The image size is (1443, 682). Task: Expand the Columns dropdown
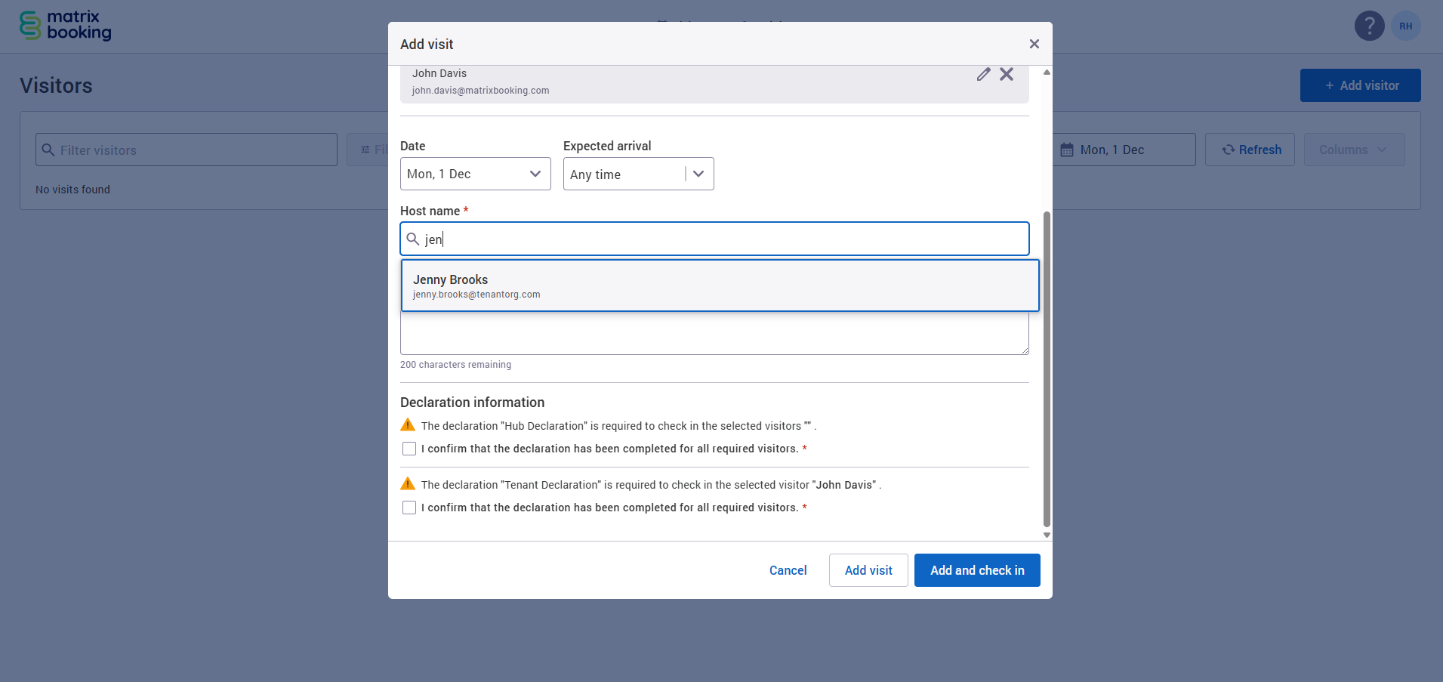(1353, 150)
